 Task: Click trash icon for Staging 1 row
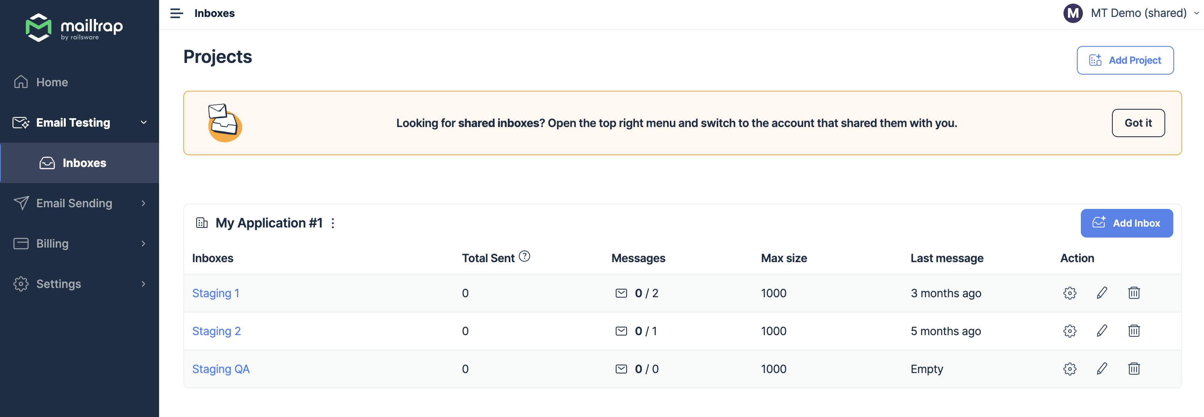point(1133,293)
